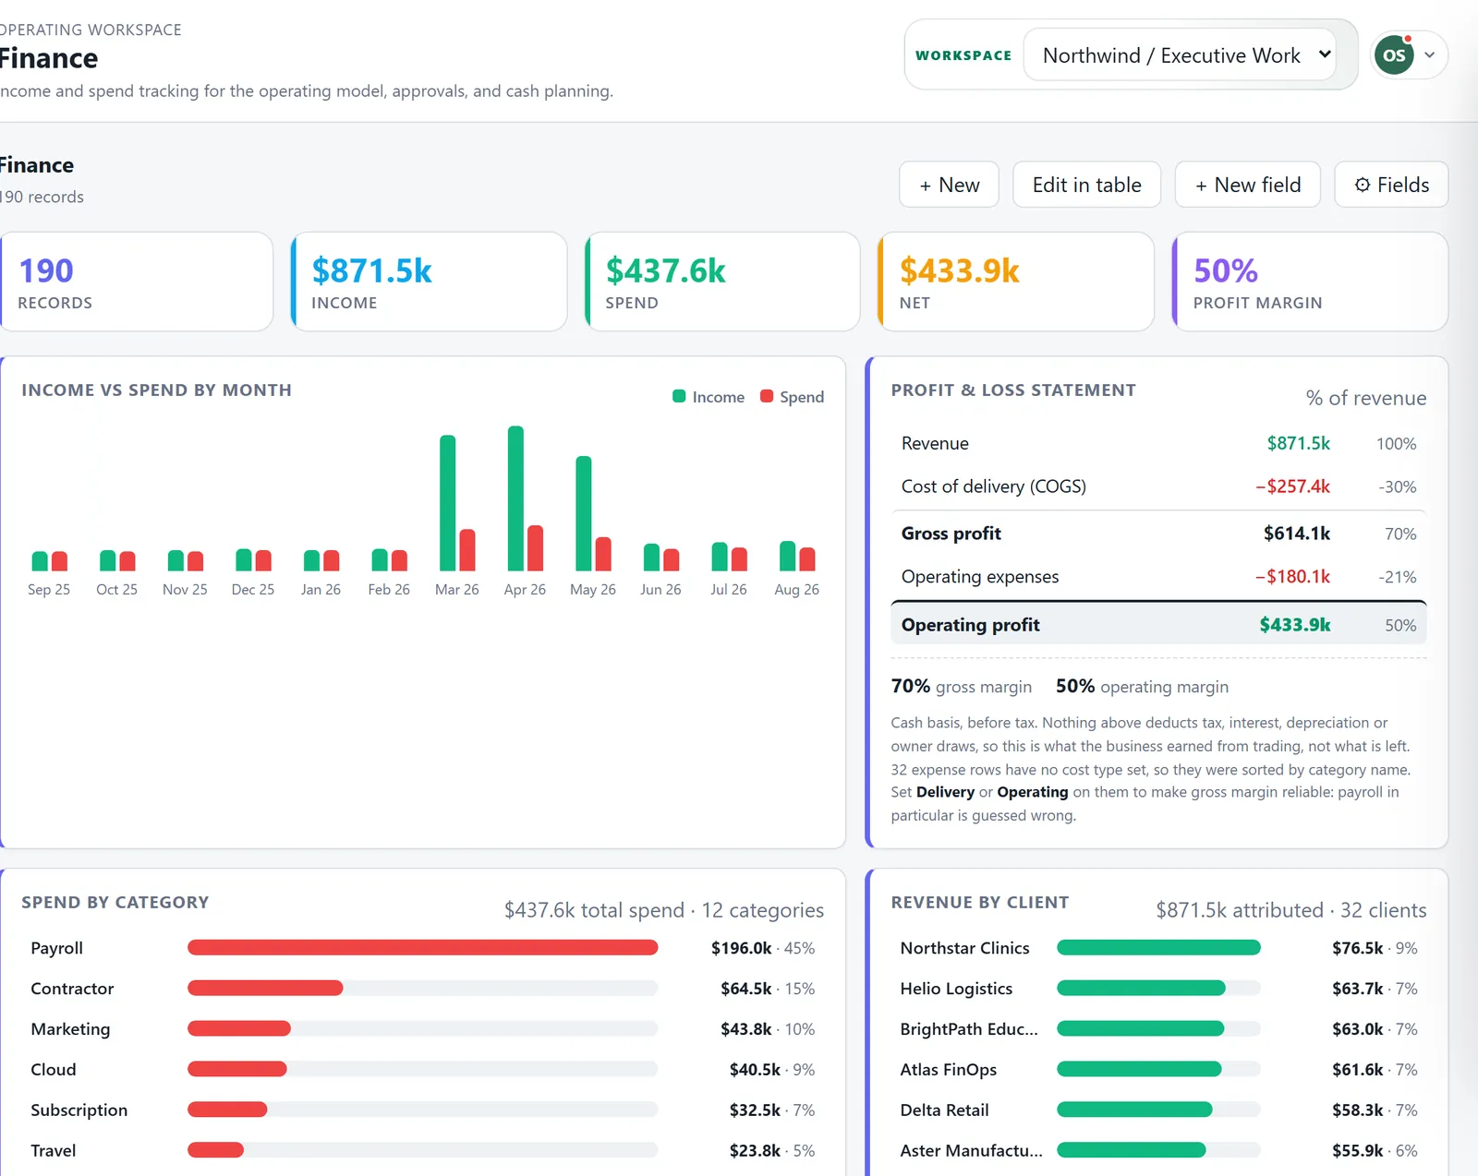Click the Delta Retail client name
This screenshot has height=1176, width=1478.
point(944,1110)
